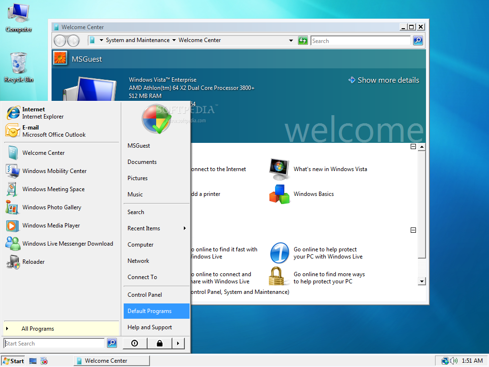Open Windows Meeting Space icon
Viewport: 489px width, 367px height.
pyautogui.click(x=12, y=189)
